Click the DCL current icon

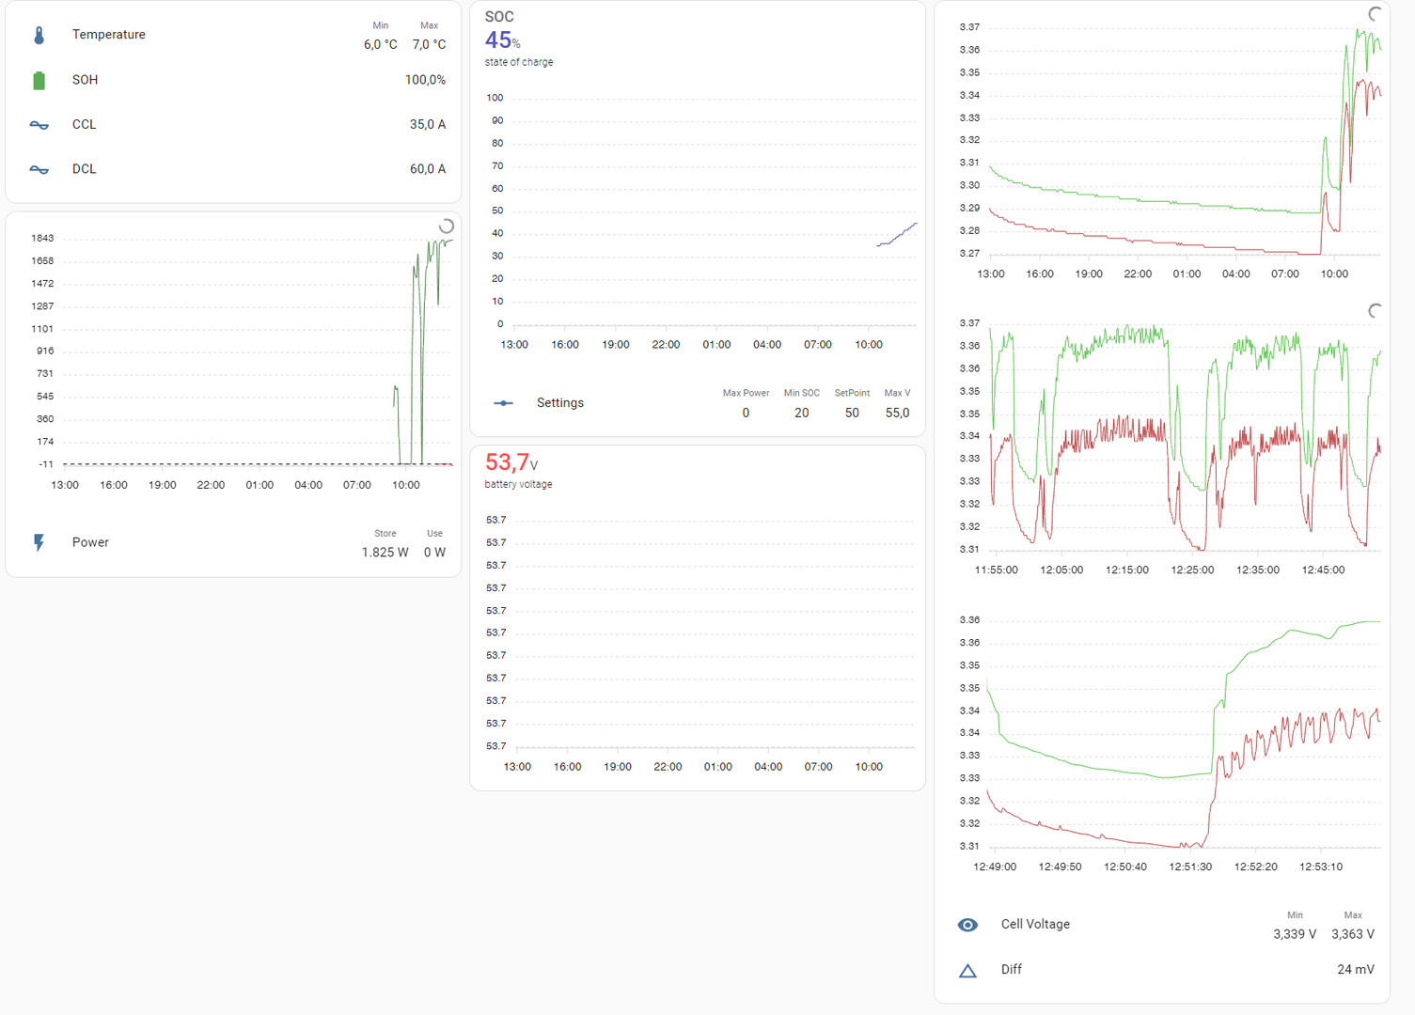coord(39,170)
